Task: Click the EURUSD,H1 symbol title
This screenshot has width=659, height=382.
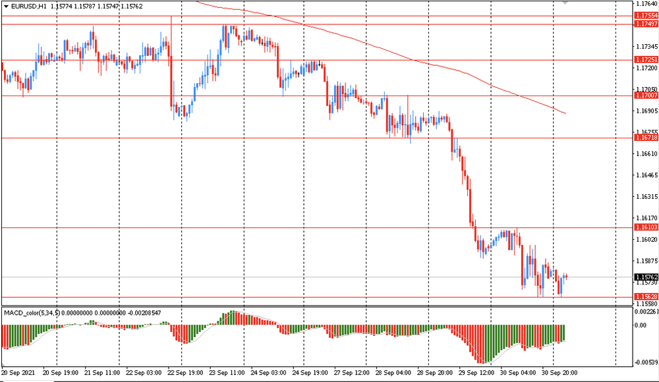Action: (x=28, y=7)
